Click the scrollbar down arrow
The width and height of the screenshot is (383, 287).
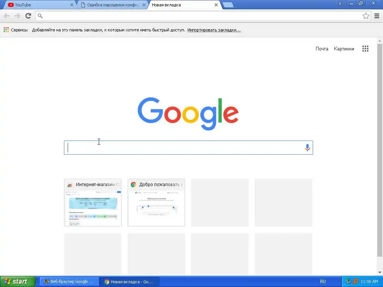380,272
